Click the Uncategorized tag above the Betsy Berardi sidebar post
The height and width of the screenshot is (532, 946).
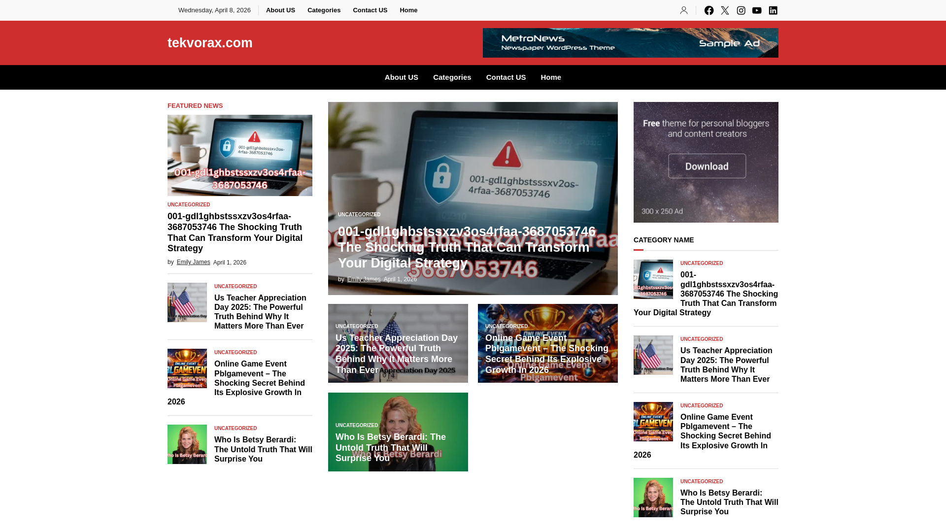pos(702,481)
